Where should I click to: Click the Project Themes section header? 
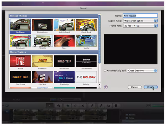[53, 16]
